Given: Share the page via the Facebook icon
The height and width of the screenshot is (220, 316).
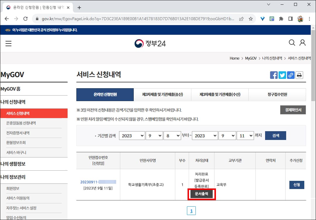Looking at the screenshot, I should point(274,75).
